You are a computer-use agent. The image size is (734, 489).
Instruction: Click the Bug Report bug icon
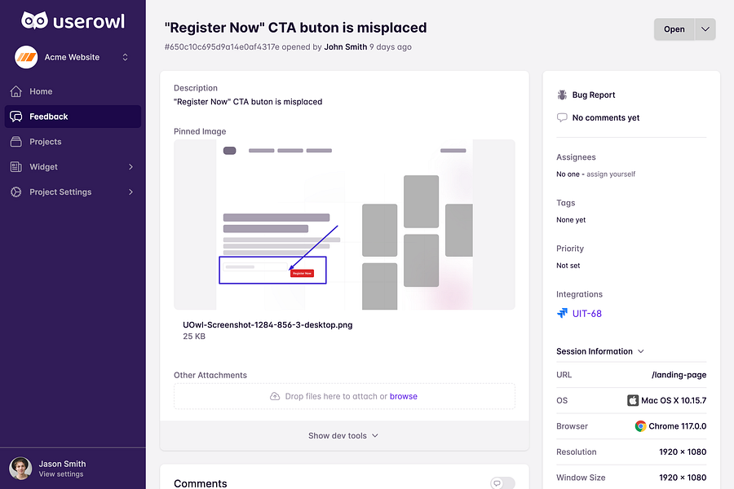pyautogui.click(x=562, y=95)
